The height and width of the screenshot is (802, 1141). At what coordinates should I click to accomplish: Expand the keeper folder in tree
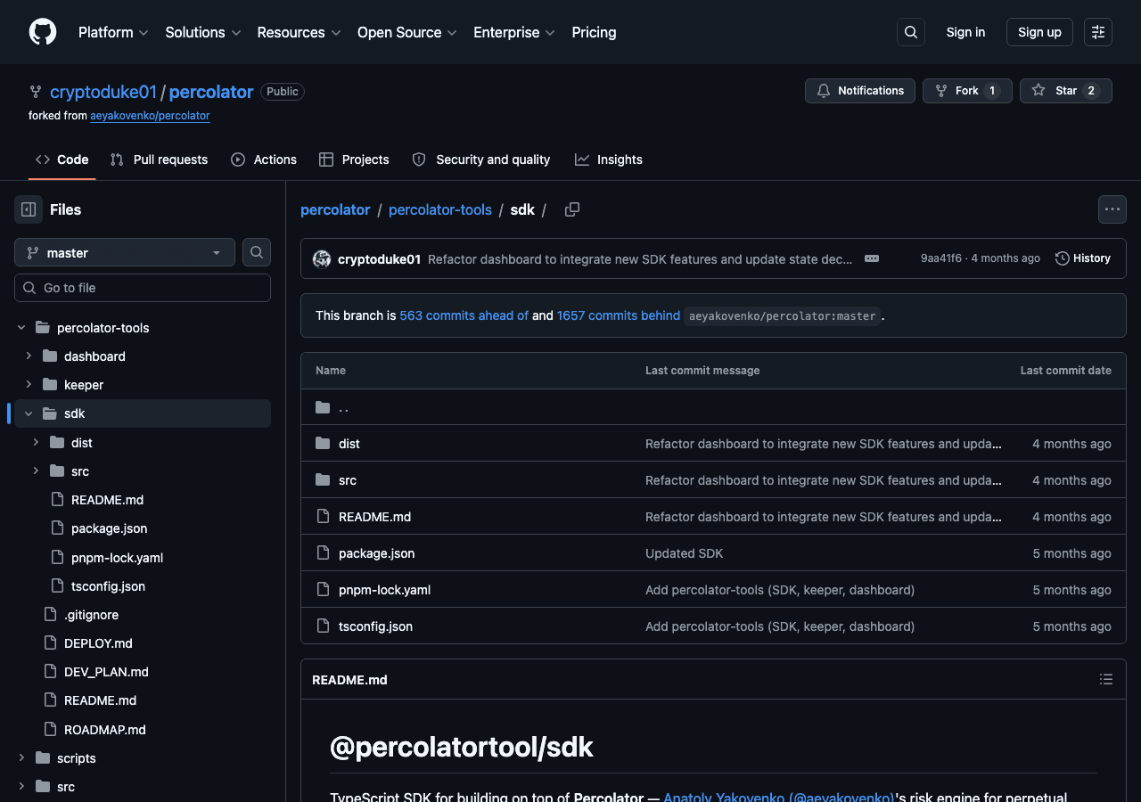pyautogui.click(x=29, y=385)
